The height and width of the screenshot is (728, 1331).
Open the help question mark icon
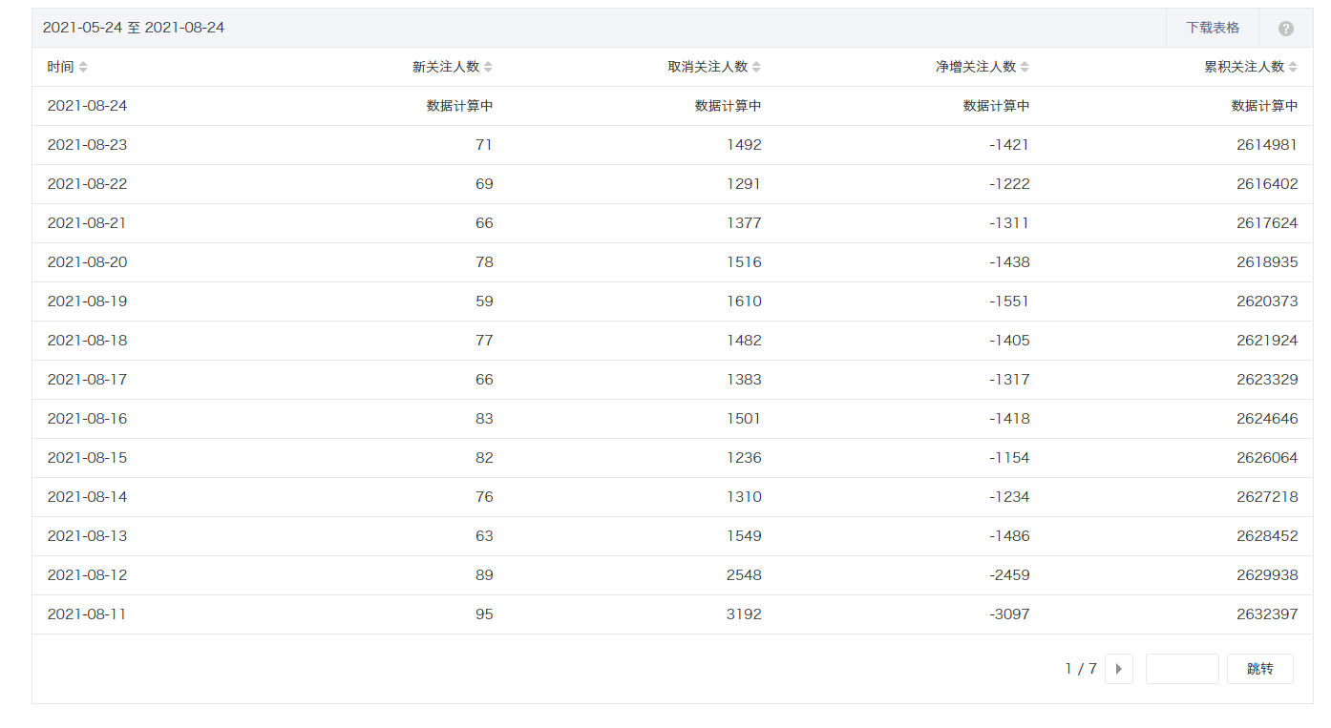click(x=1285, y=29)
